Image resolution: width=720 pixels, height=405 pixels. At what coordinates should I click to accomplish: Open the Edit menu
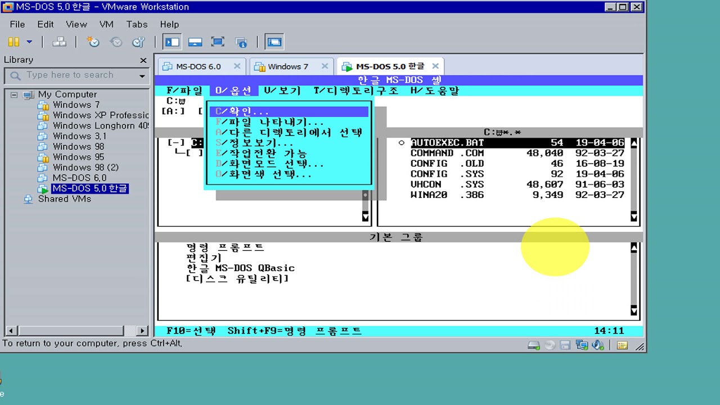46,24
